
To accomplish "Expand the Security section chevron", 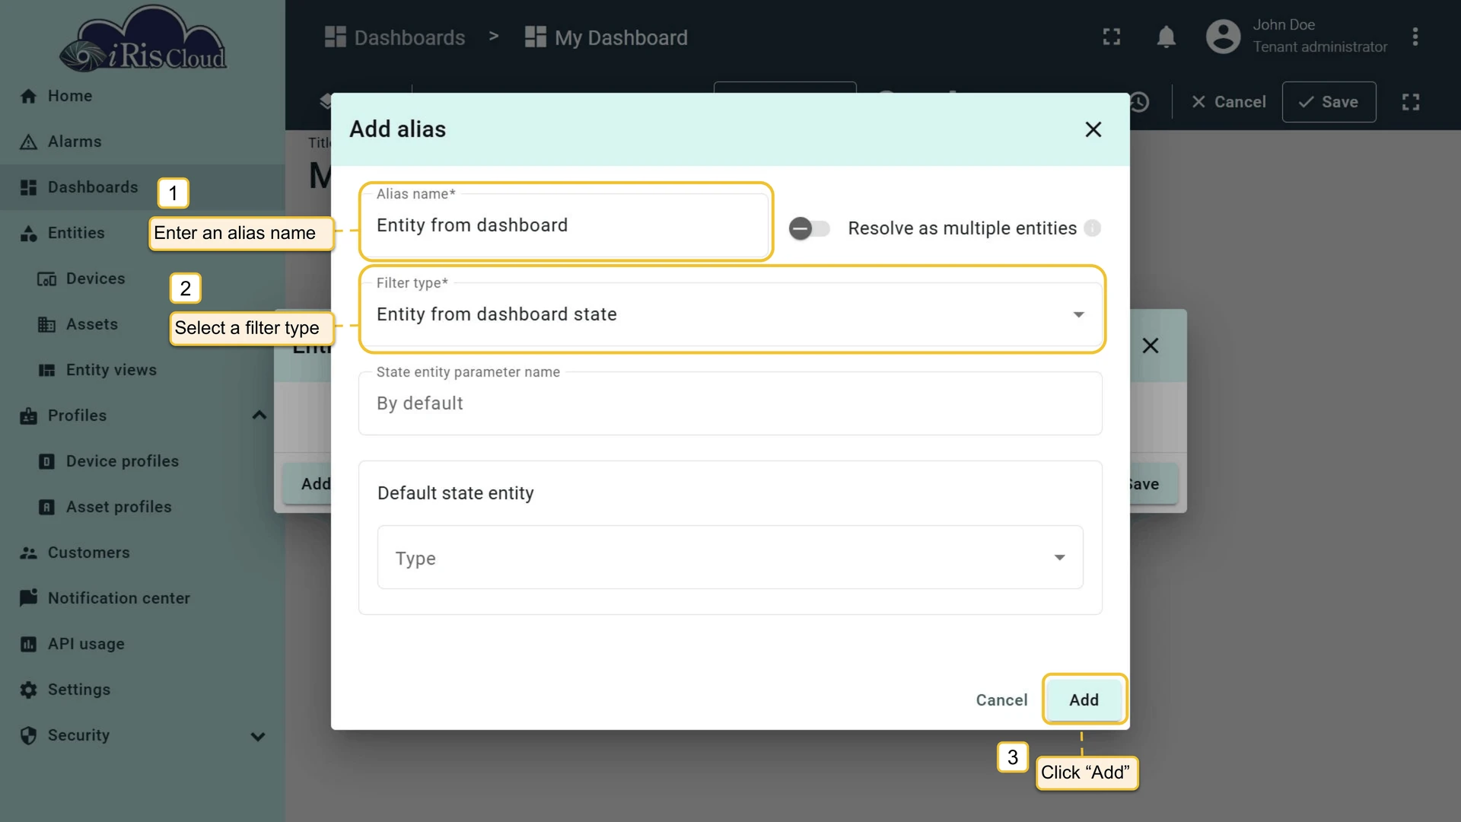I will pos(258,736).
